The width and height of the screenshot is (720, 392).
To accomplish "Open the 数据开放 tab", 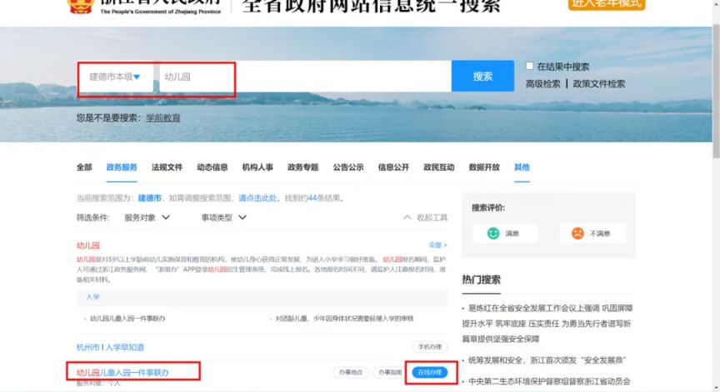I will (484, 167).
